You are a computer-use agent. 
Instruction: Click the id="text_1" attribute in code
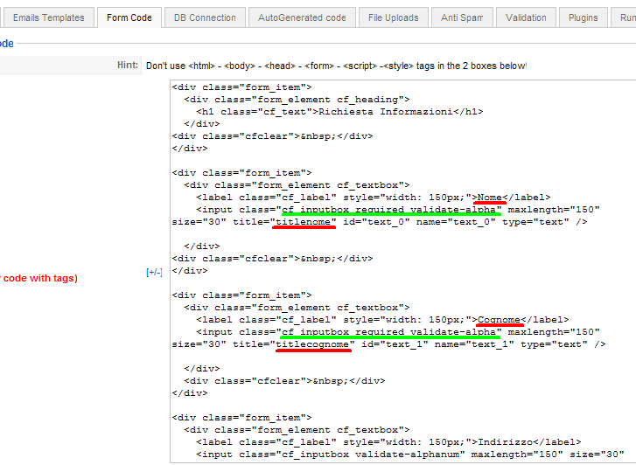click(x=395, y=344)
